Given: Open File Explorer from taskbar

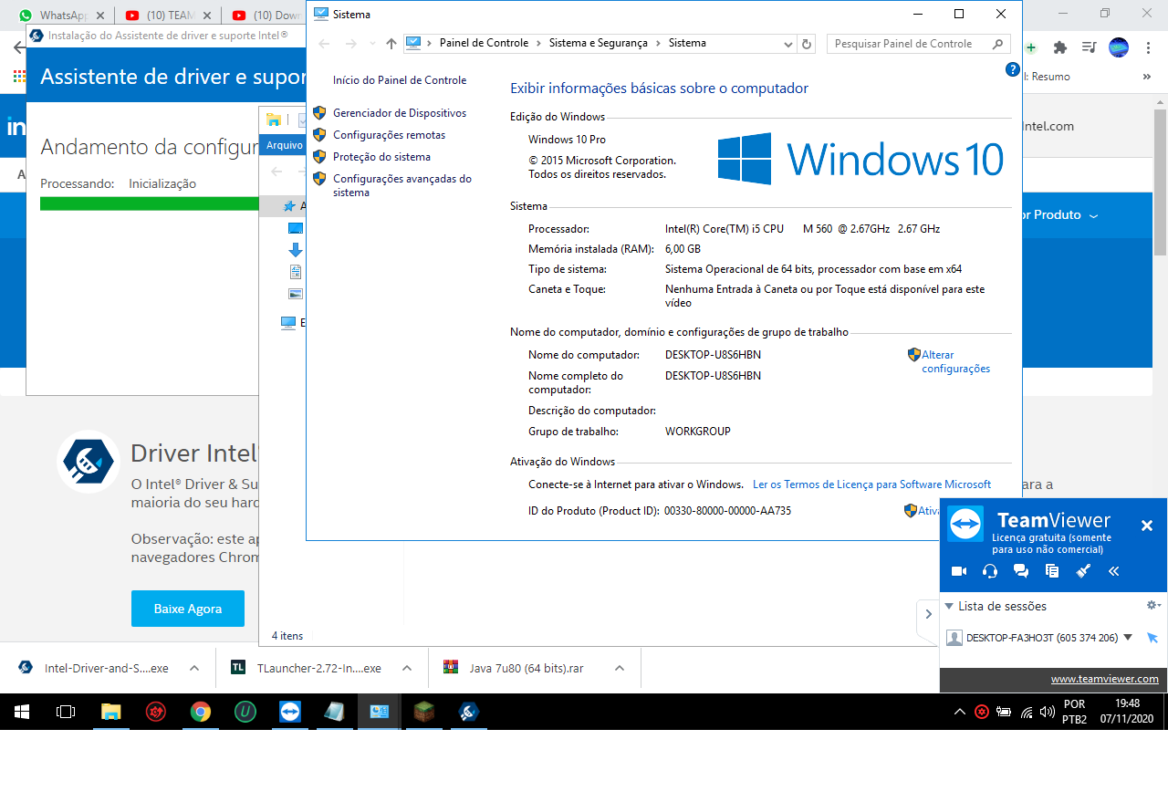Looking at the screenshot, I should coord(110,712).
